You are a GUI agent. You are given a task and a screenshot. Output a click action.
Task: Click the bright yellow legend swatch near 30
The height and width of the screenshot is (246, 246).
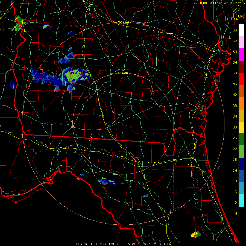(241, 127)
